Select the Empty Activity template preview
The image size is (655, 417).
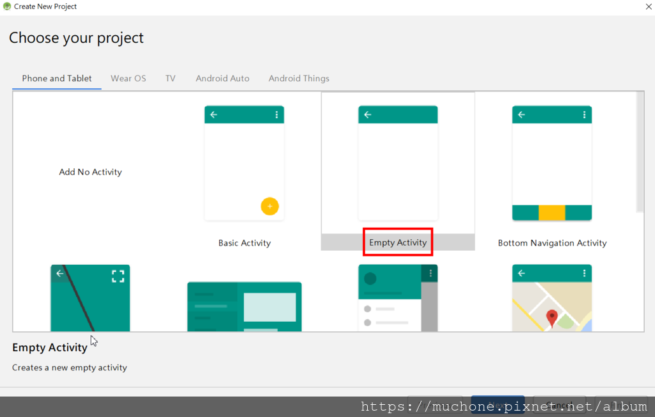click(398, 163)
